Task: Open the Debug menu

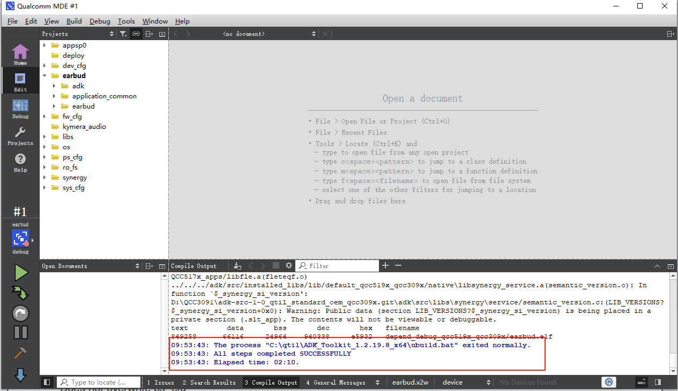Action: [x=100, y=21]
